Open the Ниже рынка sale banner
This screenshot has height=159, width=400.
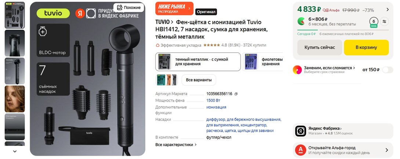[x=174, y=9]
